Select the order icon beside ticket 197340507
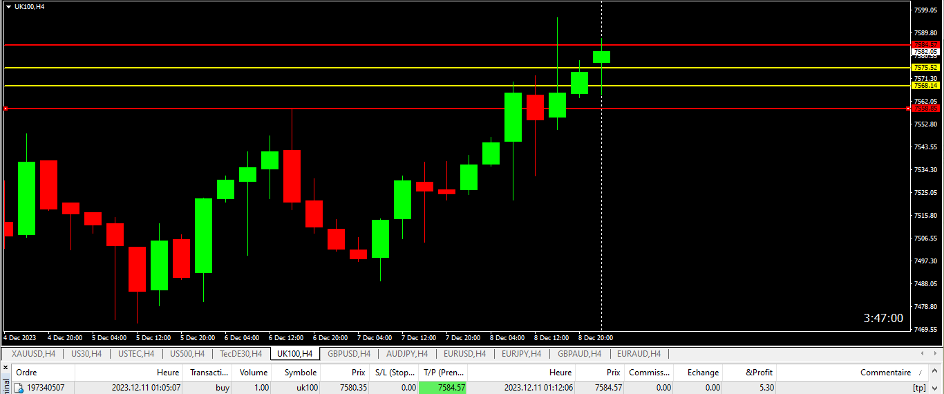This screenshot has width=944, height=394. pyautogui.click(x=19, y=388)
